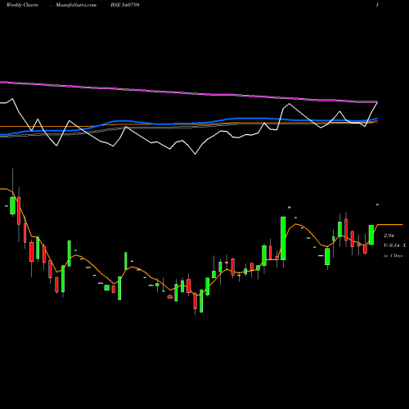Click the "V: 0.14 X" volume value

point(394,245)
